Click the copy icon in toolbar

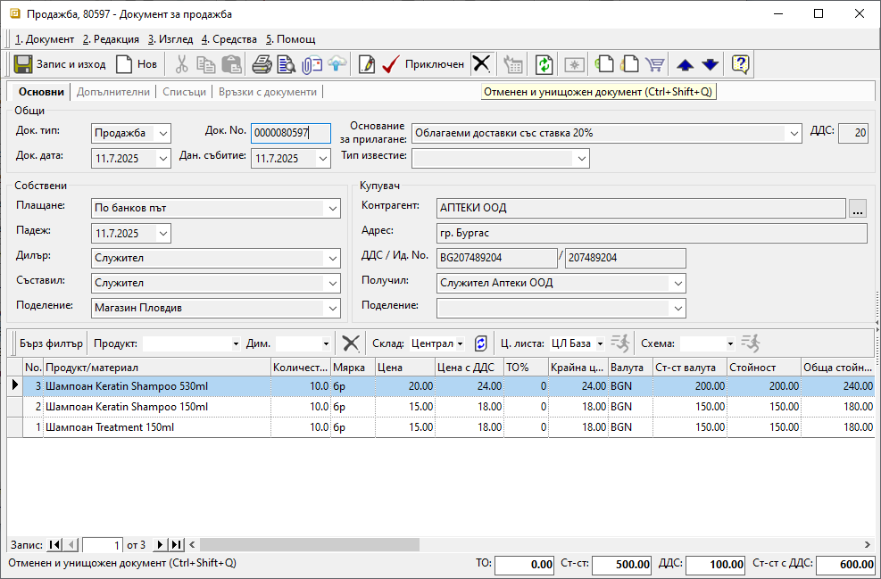click(x=206, y=64)
